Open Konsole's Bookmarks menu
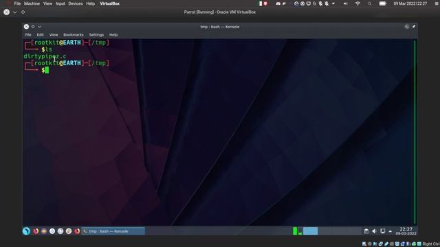The image size is (440, 247). [74, 35]
